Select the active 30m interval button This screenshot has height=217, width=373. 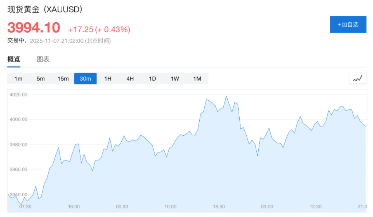(x=85, y=79)
